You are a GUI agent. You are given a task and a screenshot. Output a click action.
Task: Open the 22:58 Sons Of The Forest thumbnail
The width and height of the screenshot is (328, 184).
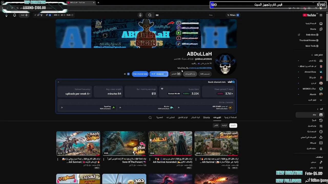click(124, 143)
